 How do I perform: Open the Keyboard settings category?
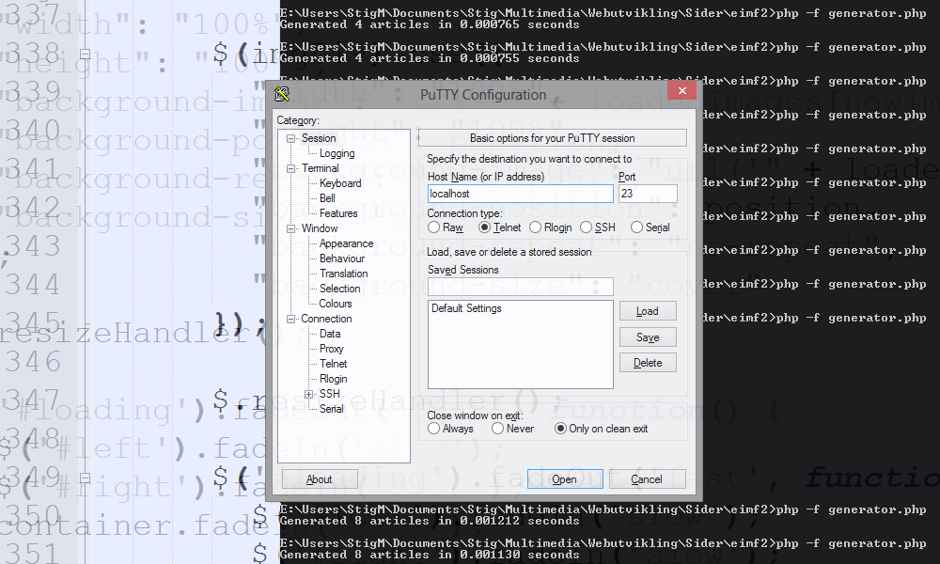[340, 183]
